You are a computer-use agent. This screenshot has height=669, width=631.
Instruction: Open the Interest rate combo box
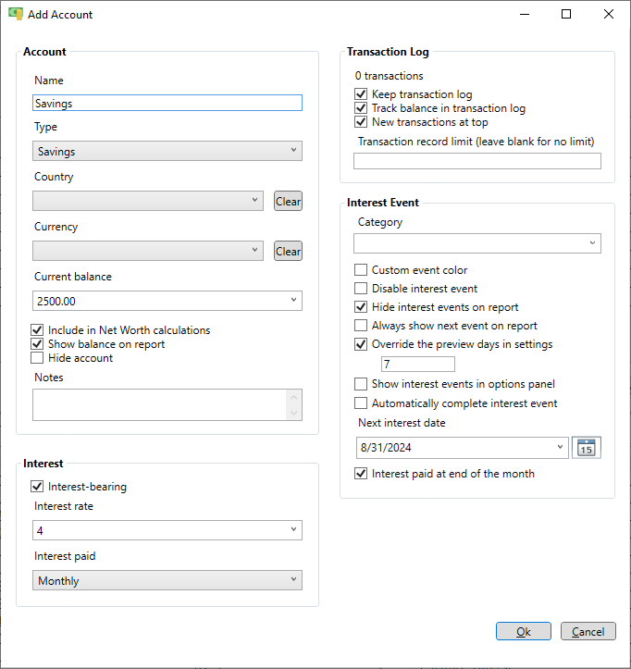[x=167, y=530]
